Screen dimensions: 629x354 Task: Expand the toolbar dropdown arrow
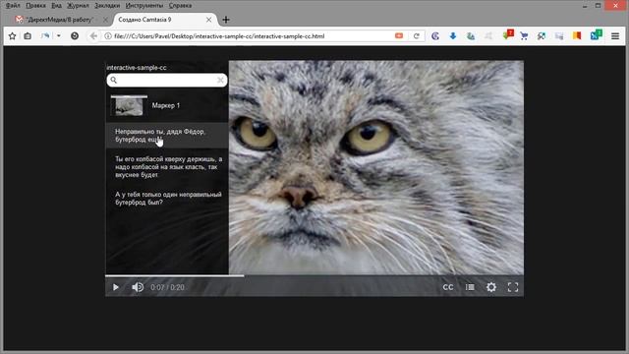point(59,36)
